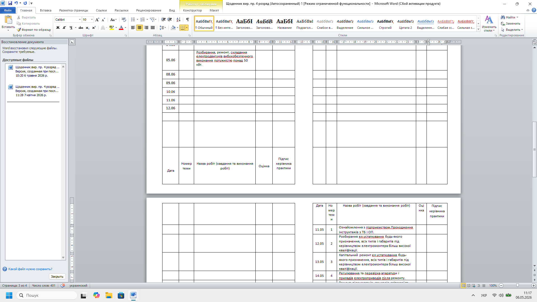Click the Save icon in quick access toolbar
537x302 pixels.
(x=10, y=3)
